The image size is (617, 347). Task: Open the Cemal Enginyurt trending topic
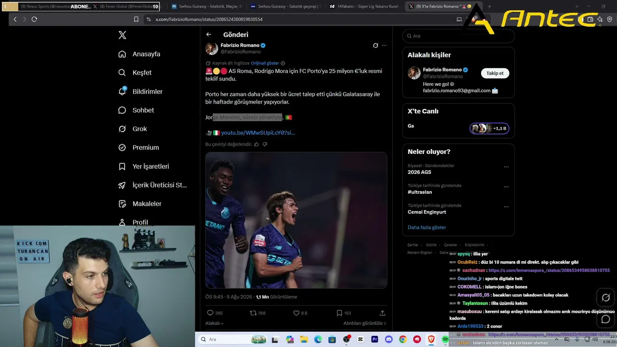tap(427, 212)
